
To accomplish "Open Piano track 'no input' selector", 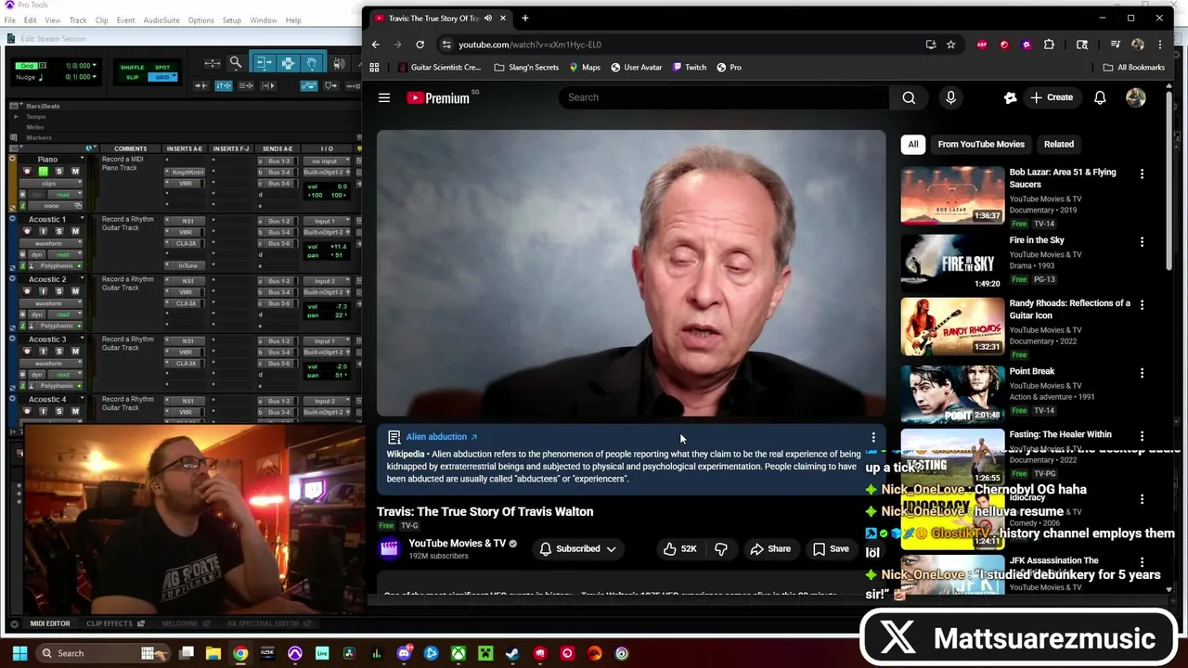I will (x=327, y=161).
